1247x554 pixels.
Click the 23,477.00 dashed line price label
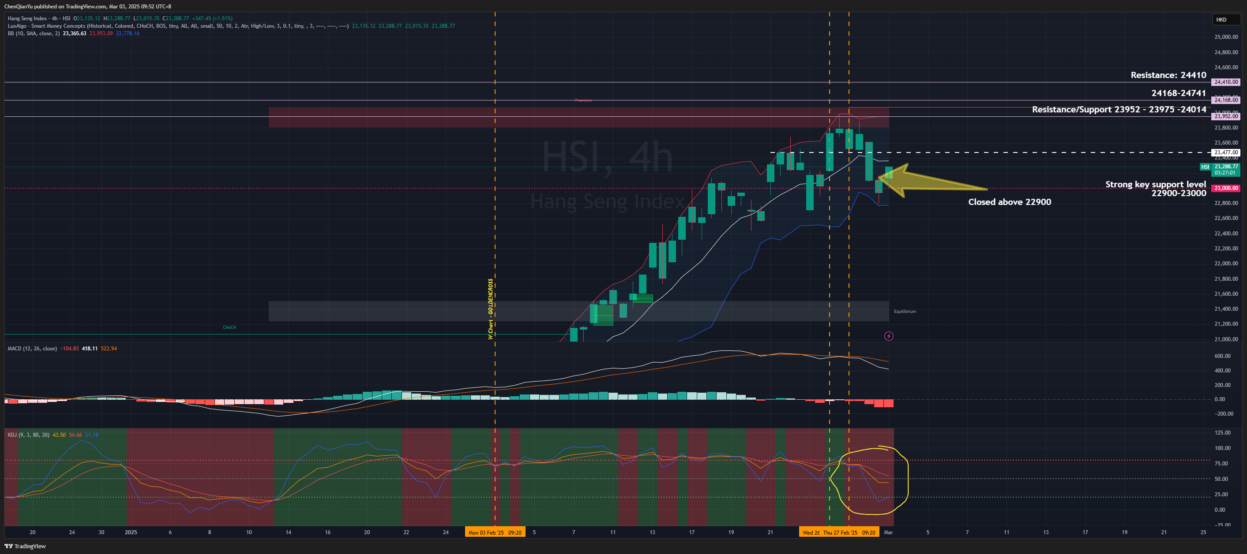coord(1226,152)
